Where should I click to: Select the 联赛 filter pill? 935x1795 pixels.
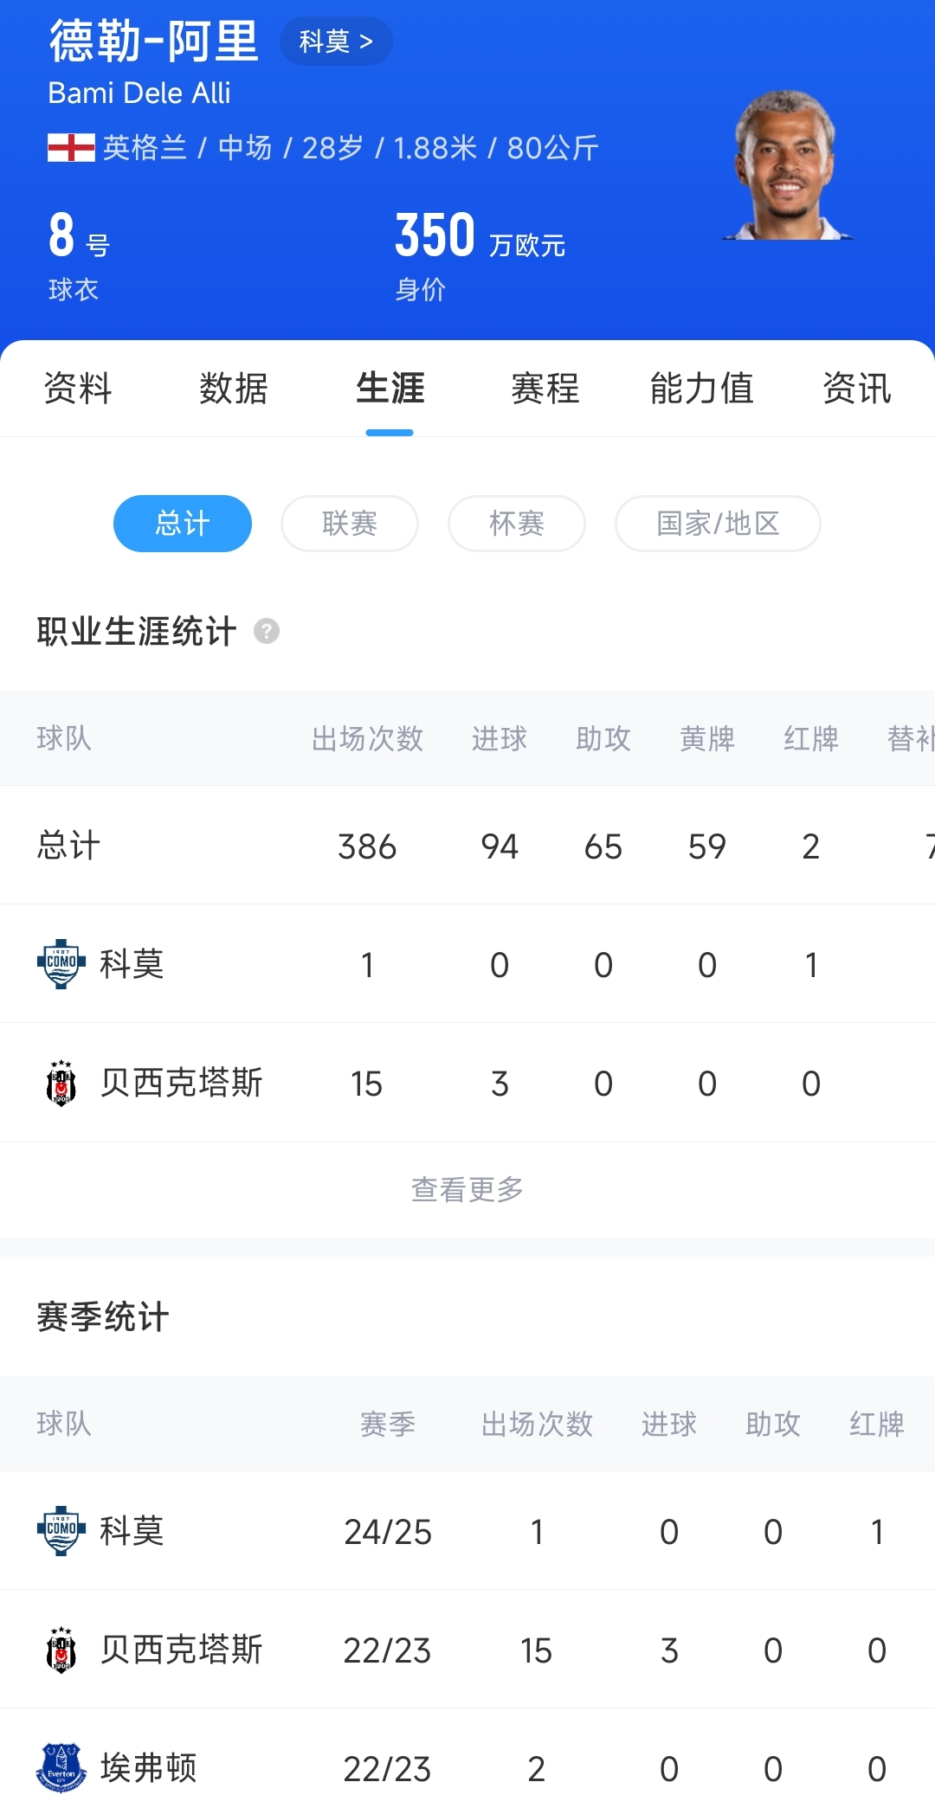pos(350,524)
